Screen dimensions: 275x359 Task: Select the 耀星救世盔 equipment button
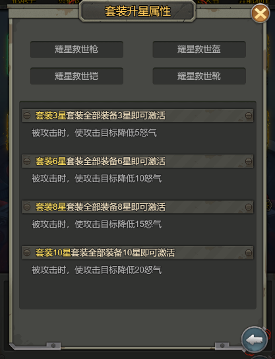tap(199, 49)
